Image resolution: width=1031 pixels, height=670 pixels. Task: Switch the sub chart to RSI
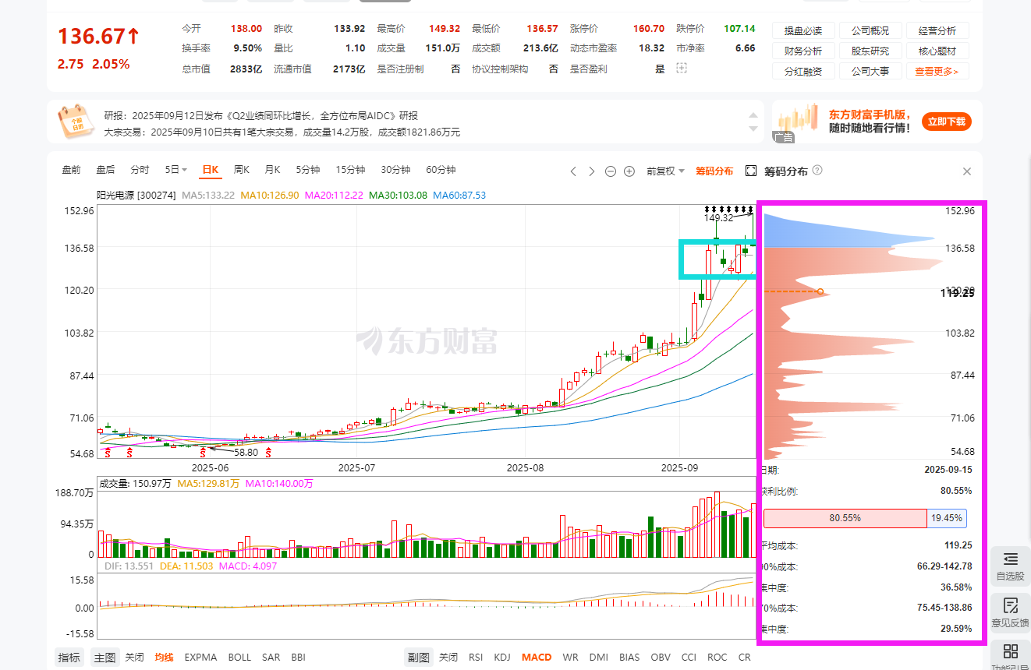[x=476, y=658]
